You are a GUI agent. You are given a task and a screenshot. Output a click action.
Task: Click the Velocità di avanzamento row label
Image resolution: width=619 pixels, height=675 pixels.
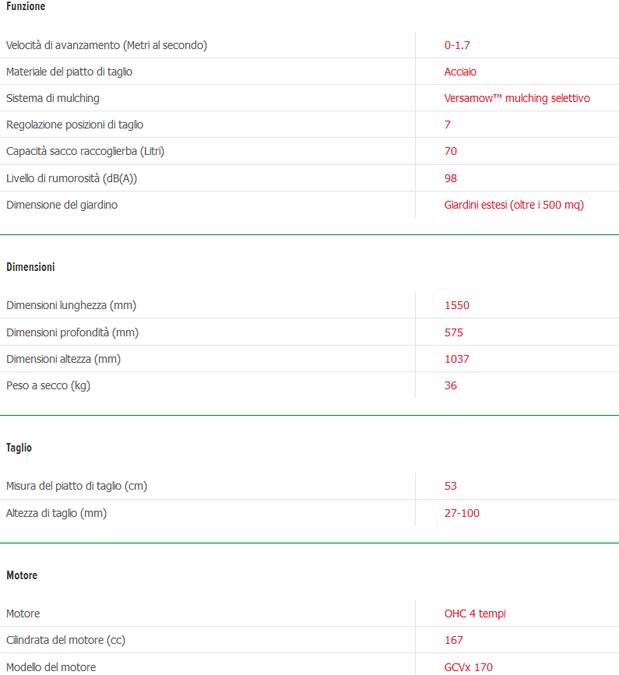tap(107, 45)
